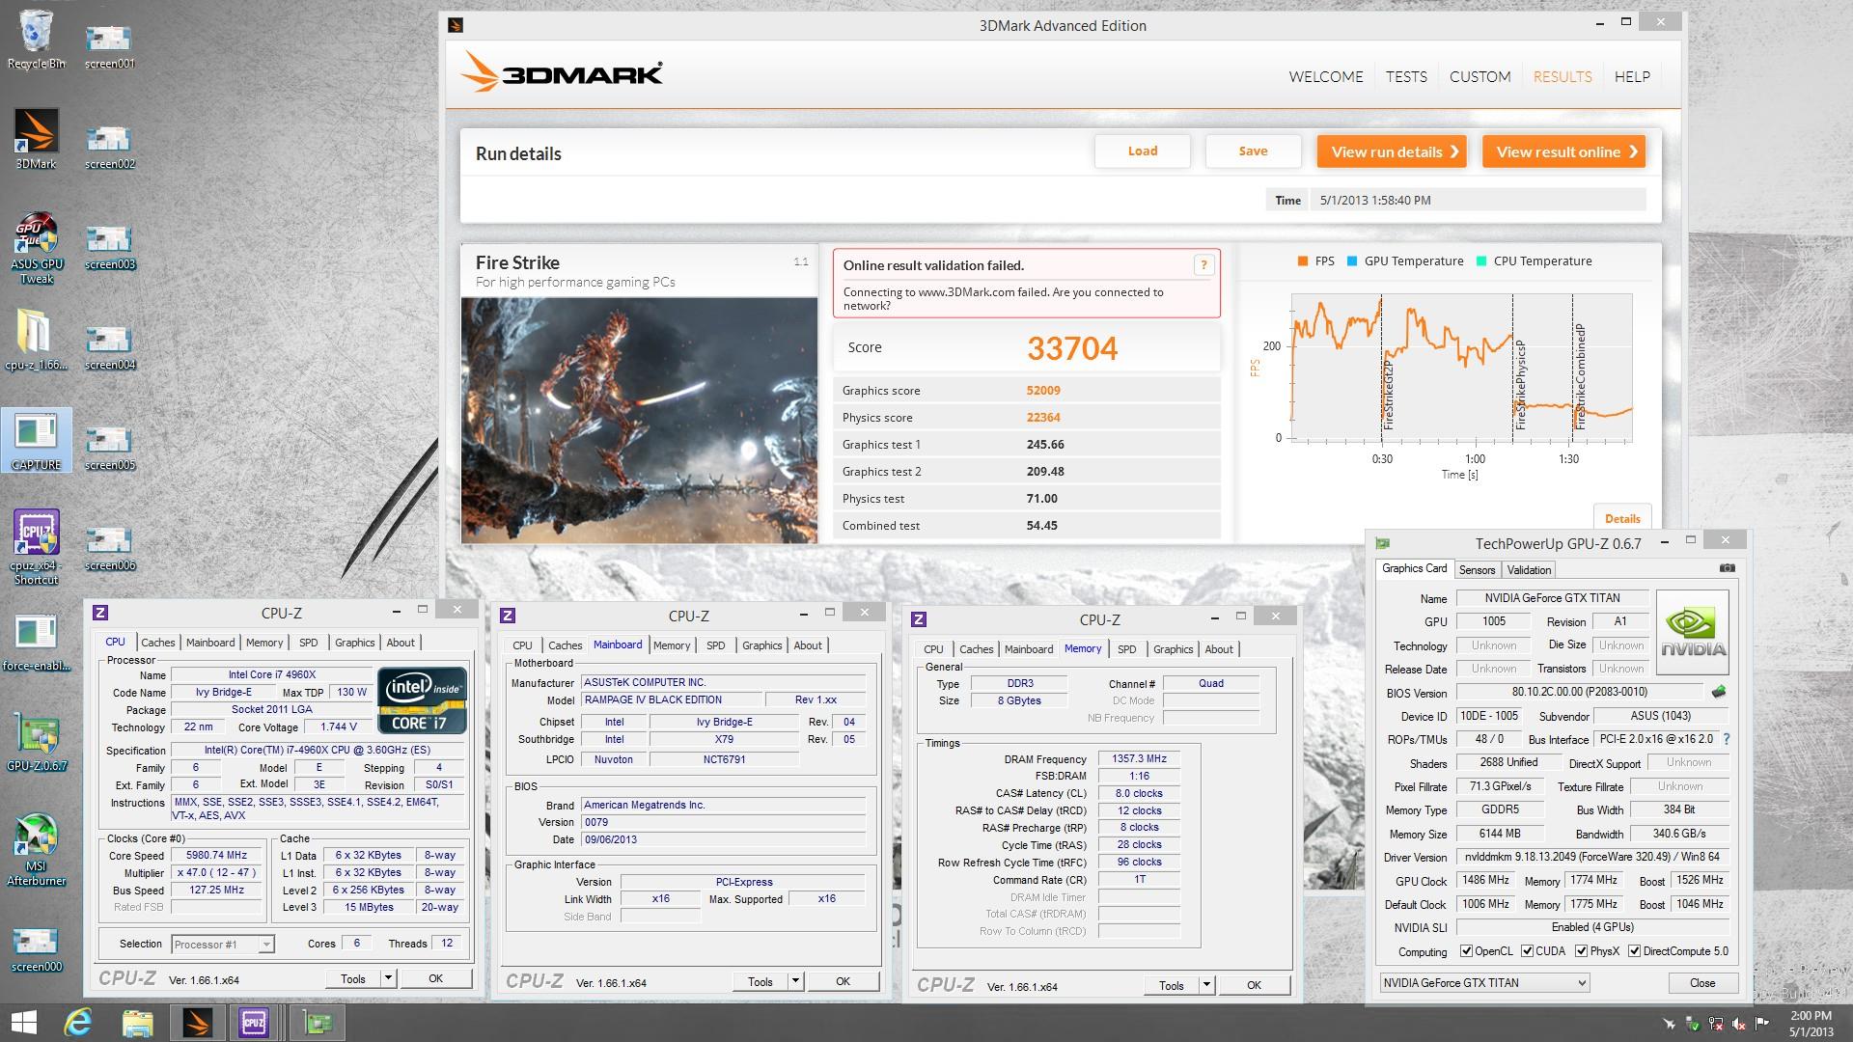Image resolution: width=1853 pixels, height=1042 pixels.
Task: Click the Save button in Run details
Action: (1253, 151)
